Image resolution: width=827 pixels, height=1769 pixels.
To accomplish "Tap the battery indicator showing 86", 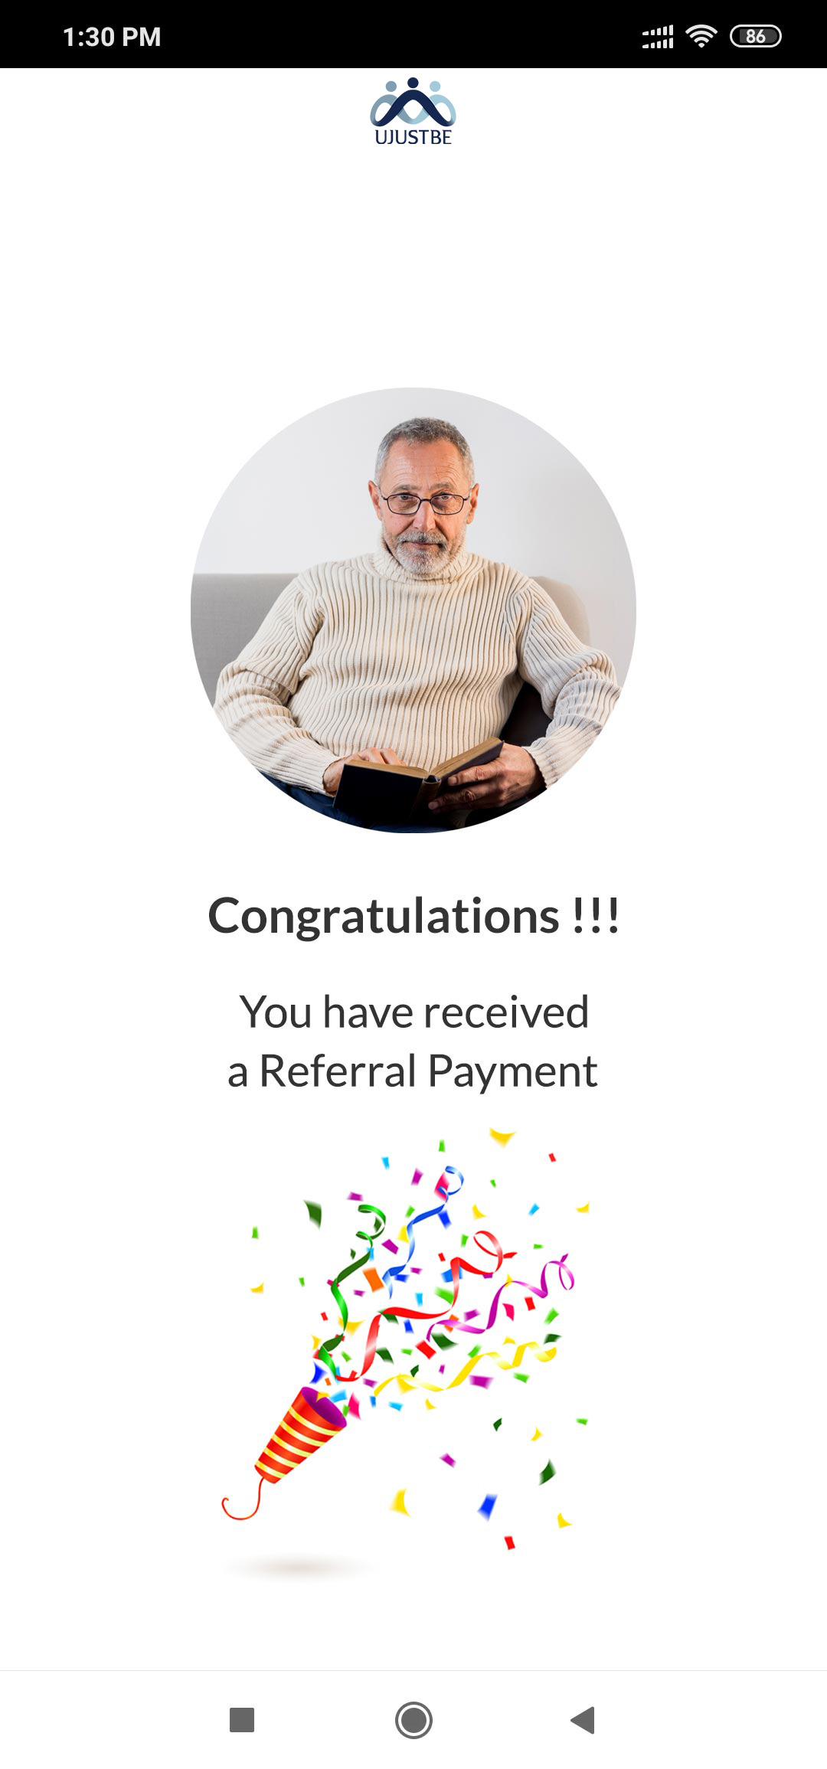I will pos(755,36).
